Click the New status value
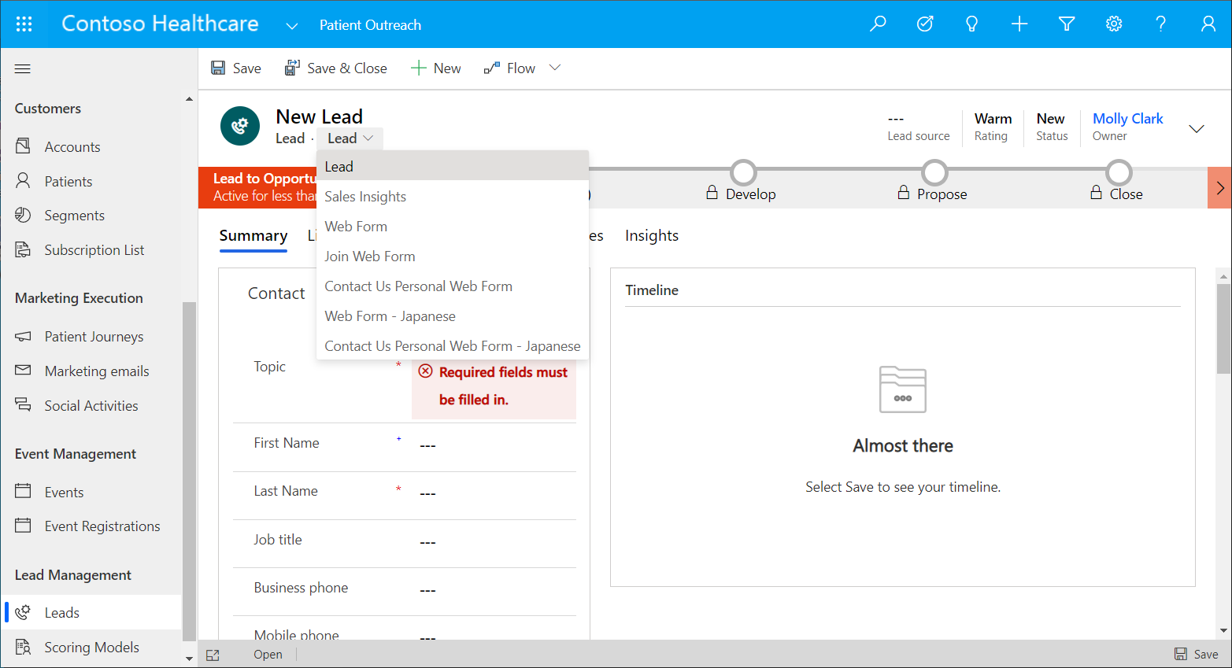Viewport: 1232px width, 668px height. 1050,119
